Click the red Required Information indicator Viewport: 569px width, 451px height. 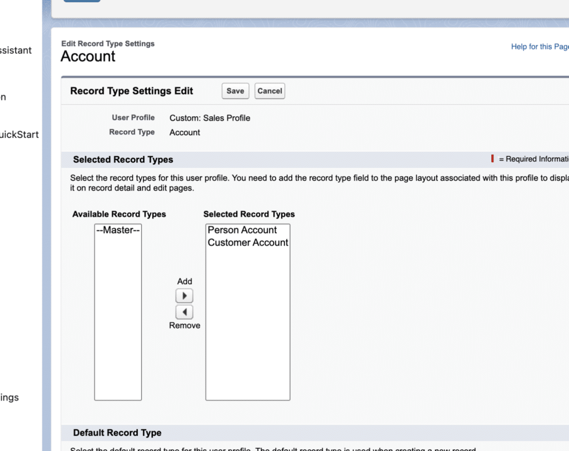492,159
